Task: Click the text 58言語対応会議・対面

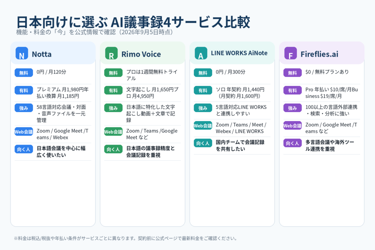Action: coord(61,107)
